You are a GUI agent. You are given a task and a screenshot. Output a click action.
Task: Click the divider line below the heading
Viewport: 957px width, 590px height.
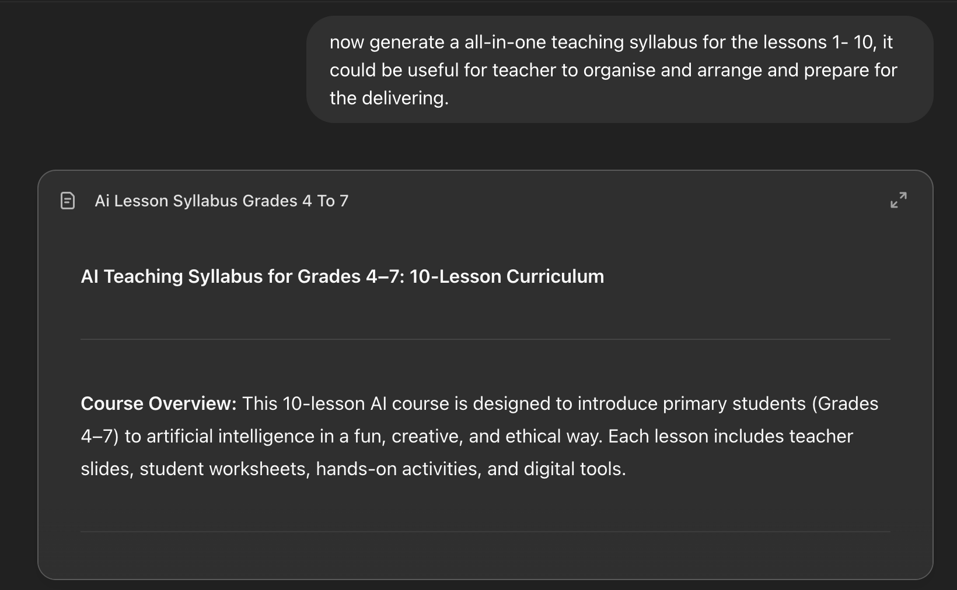coord(485,339)
